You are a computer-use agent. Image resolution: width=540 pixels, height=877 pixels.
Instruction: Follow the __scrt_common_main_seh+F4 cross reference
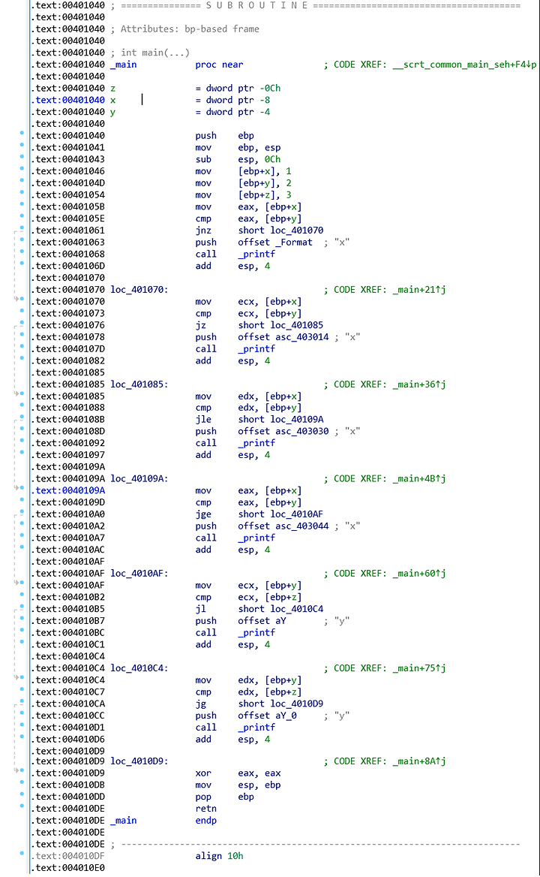[464, 65]
